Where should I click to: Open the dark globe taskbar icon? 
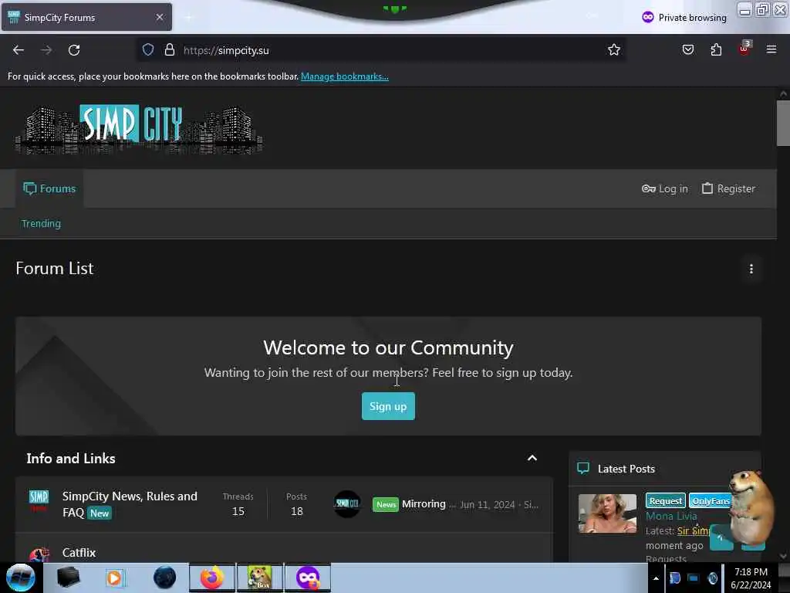tap(165, 578)
